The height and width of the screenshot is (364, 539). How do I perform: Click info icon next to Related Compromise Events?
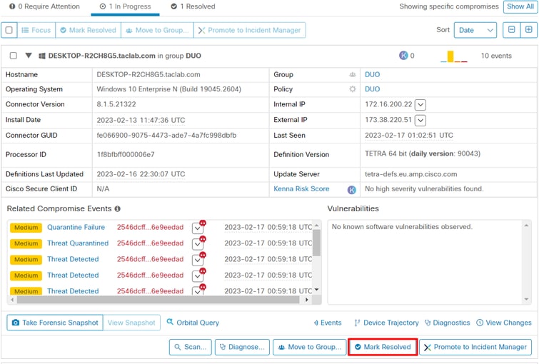point(118,209)
